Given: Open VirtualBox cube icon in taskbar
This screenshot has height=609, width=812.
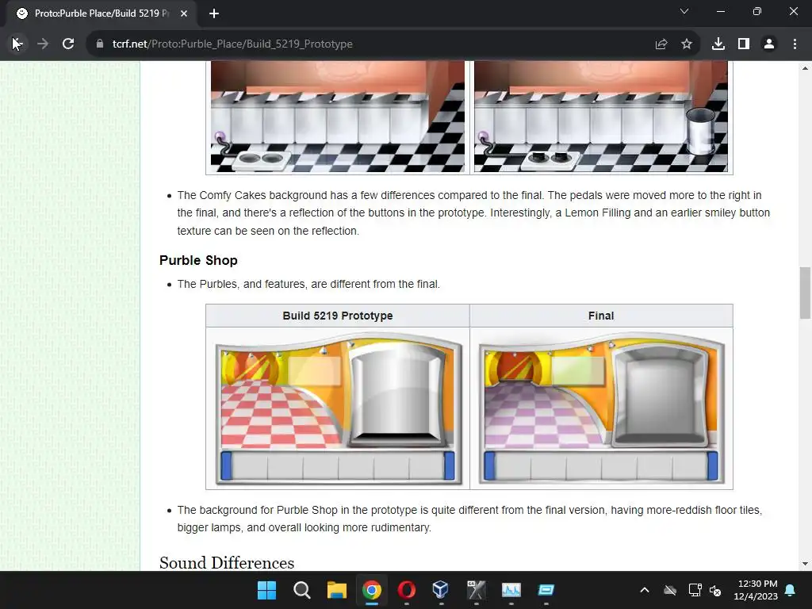Looking at the screenshot, I should coord(441,590).
